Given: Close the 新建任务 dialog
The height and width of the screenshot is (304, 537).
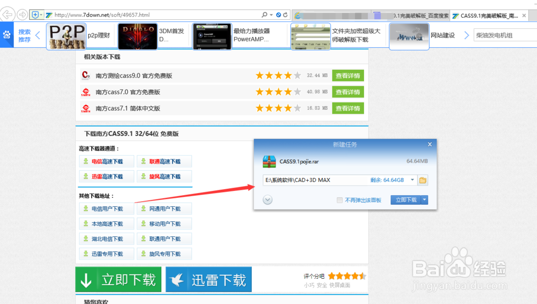Looking at the screenshot, I should [430, 144].
